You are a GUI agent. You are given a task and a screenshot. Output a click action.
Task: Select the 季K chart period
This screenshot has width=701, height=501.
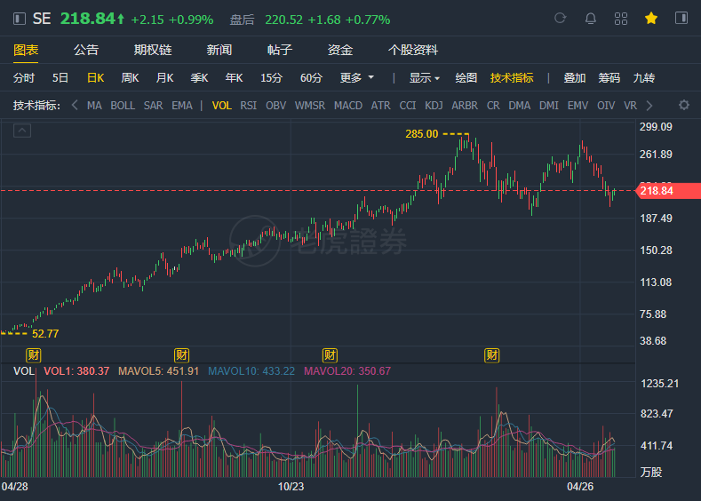pyautogui.click(x=199, y=78)
